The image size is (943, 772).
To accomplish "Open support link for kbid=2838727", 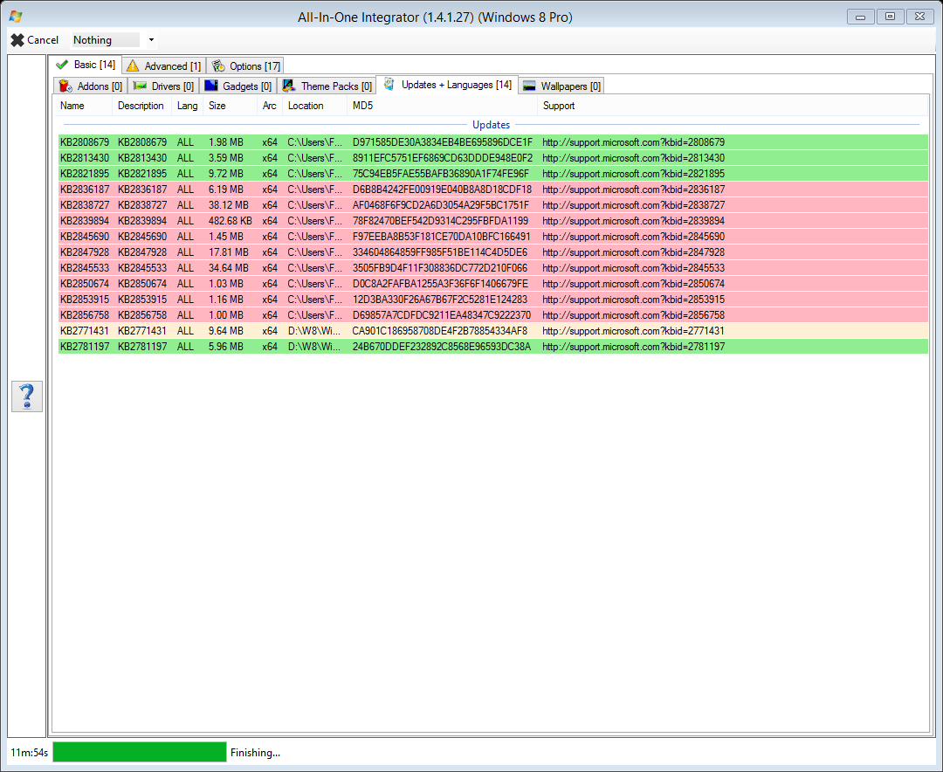I will click(633, 205).
